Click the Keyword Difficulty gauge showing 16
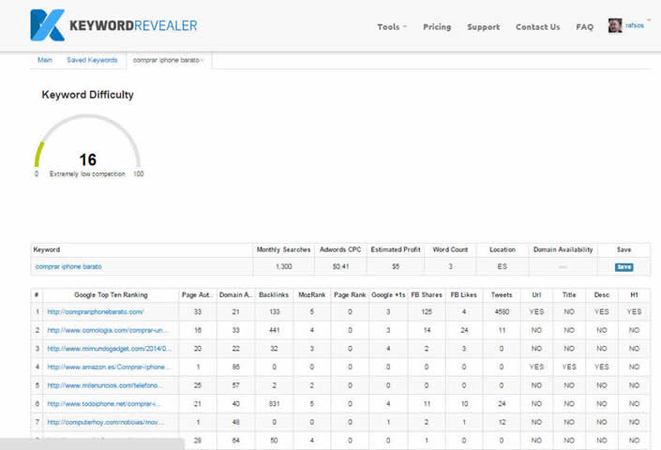Image resolution: width=661 pixels, height=450 pixels. click(x=88, y=146)
